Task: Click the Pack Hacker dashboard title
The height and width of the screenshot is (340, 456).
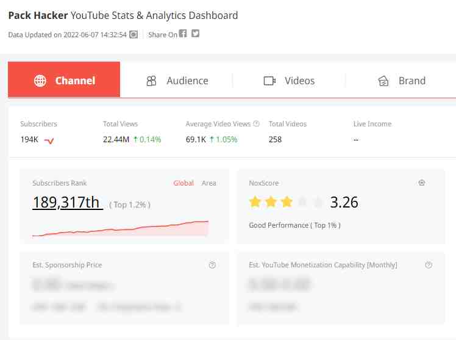Action: tap(123, 15)
